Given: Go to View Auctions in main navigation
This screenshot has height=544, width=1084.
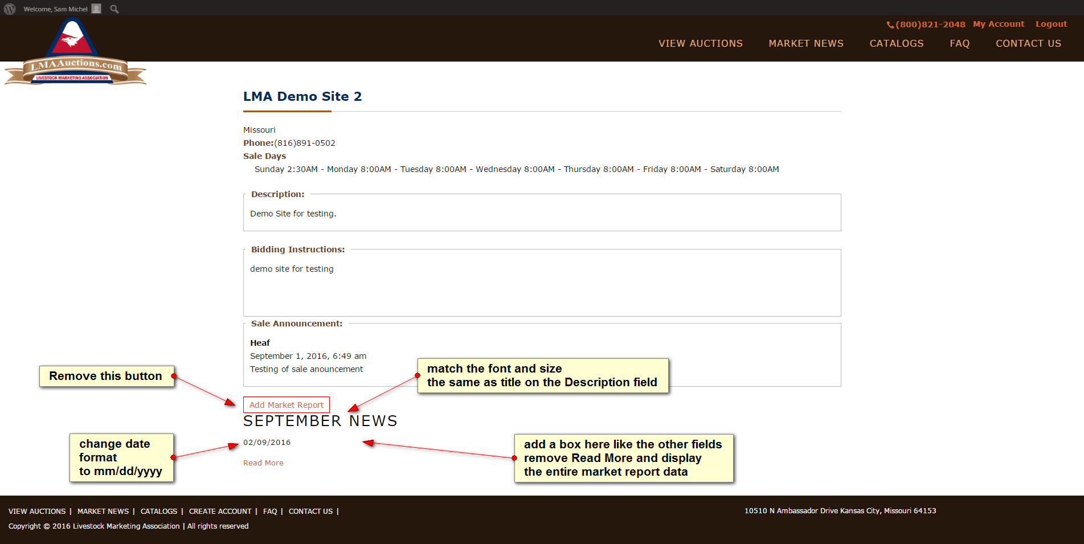Looking at the screenshot, I should 701,43.
